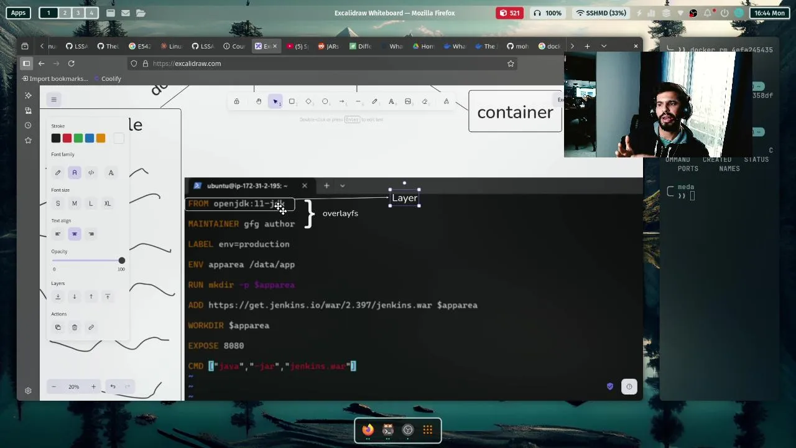Select the Rectangle tool
The width and height of the screenshot is (796, 448).
pos(292,101)
